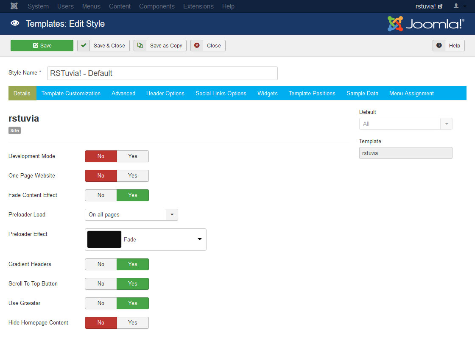
Task: Switch to Template Customization tab
Action: (x=71, y=93)
